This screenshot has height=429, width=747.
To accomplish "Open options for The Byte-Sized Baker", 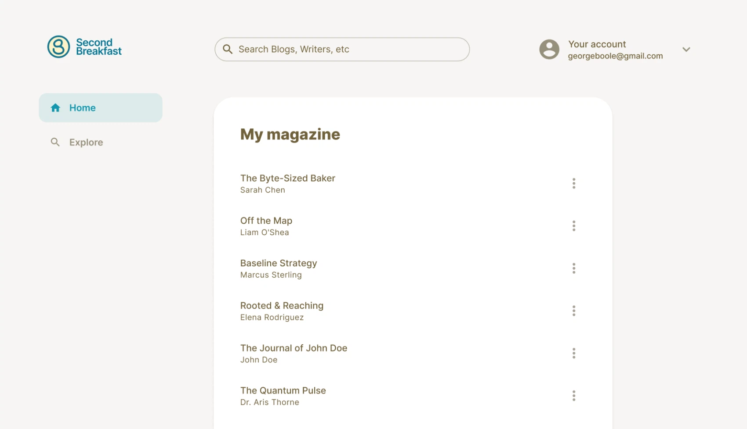I will pyautogui.click(x=573, y=183).
